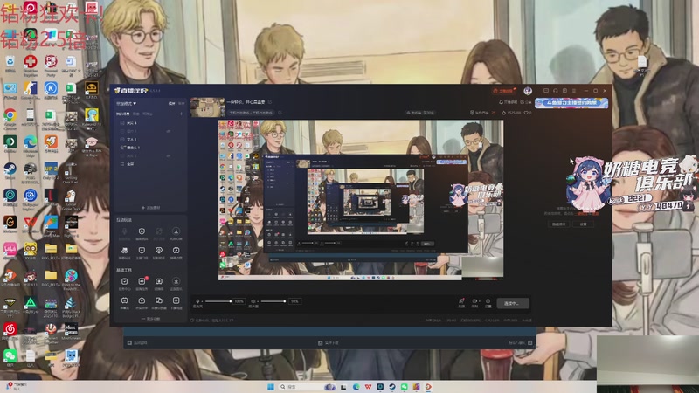Open the record dropdown icon near connect button
Screen dimensions: 699x393
pyautogui.click(x=475, y=301)
